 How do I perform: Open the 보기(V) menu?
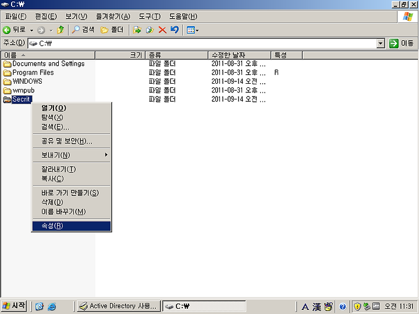pyautogui.click(x=76, y=16)
